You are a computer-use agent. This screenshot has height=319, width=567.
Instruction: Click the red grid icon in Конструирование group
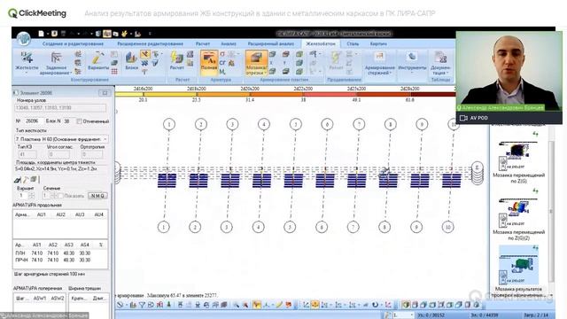coord(114,71)
